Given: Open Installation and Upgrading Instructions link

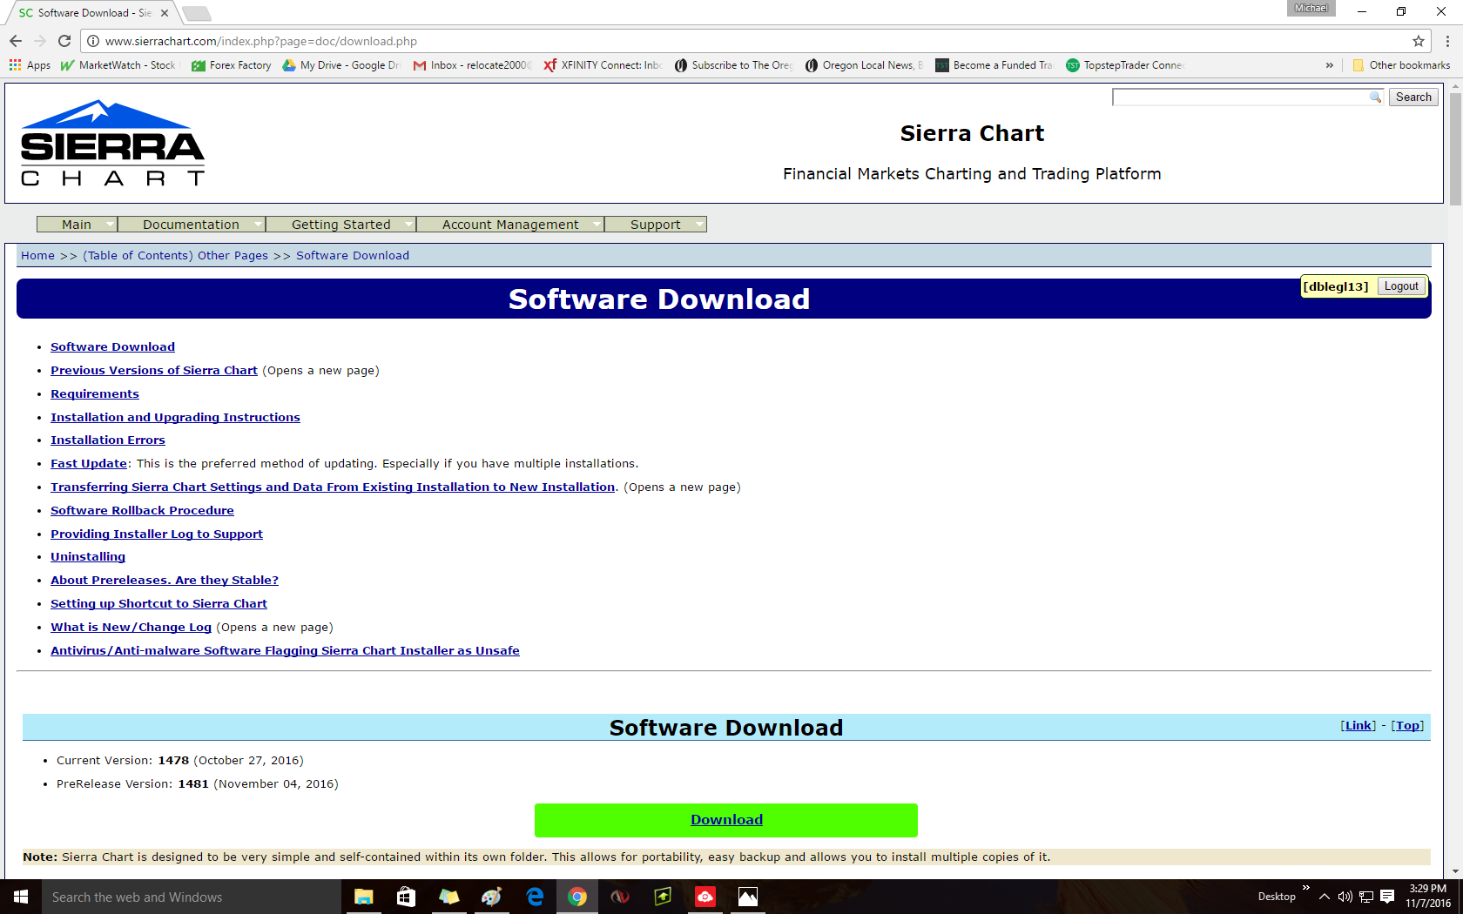Looking at the screenshot, I should 175,418.
